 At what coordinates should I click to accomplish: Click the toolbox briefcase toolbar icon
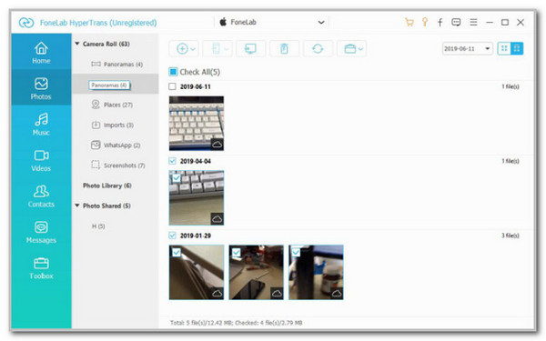[x=350, y=49]
